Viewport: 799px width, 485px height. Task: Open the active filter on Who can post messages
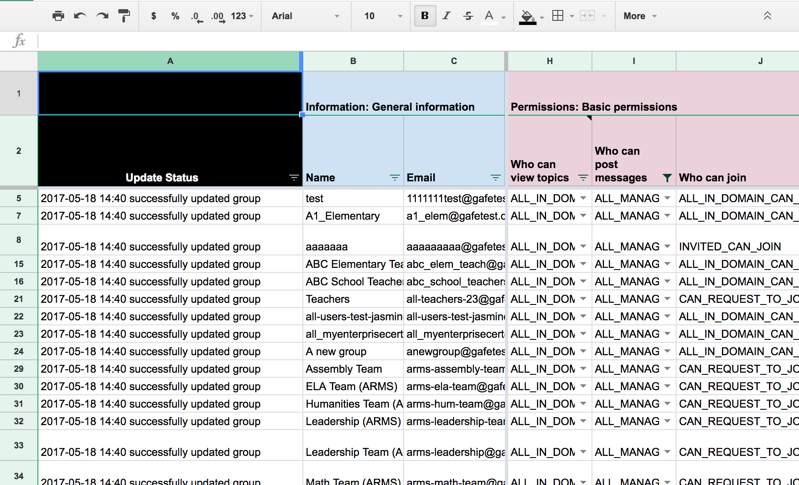[x=667, y=178]
